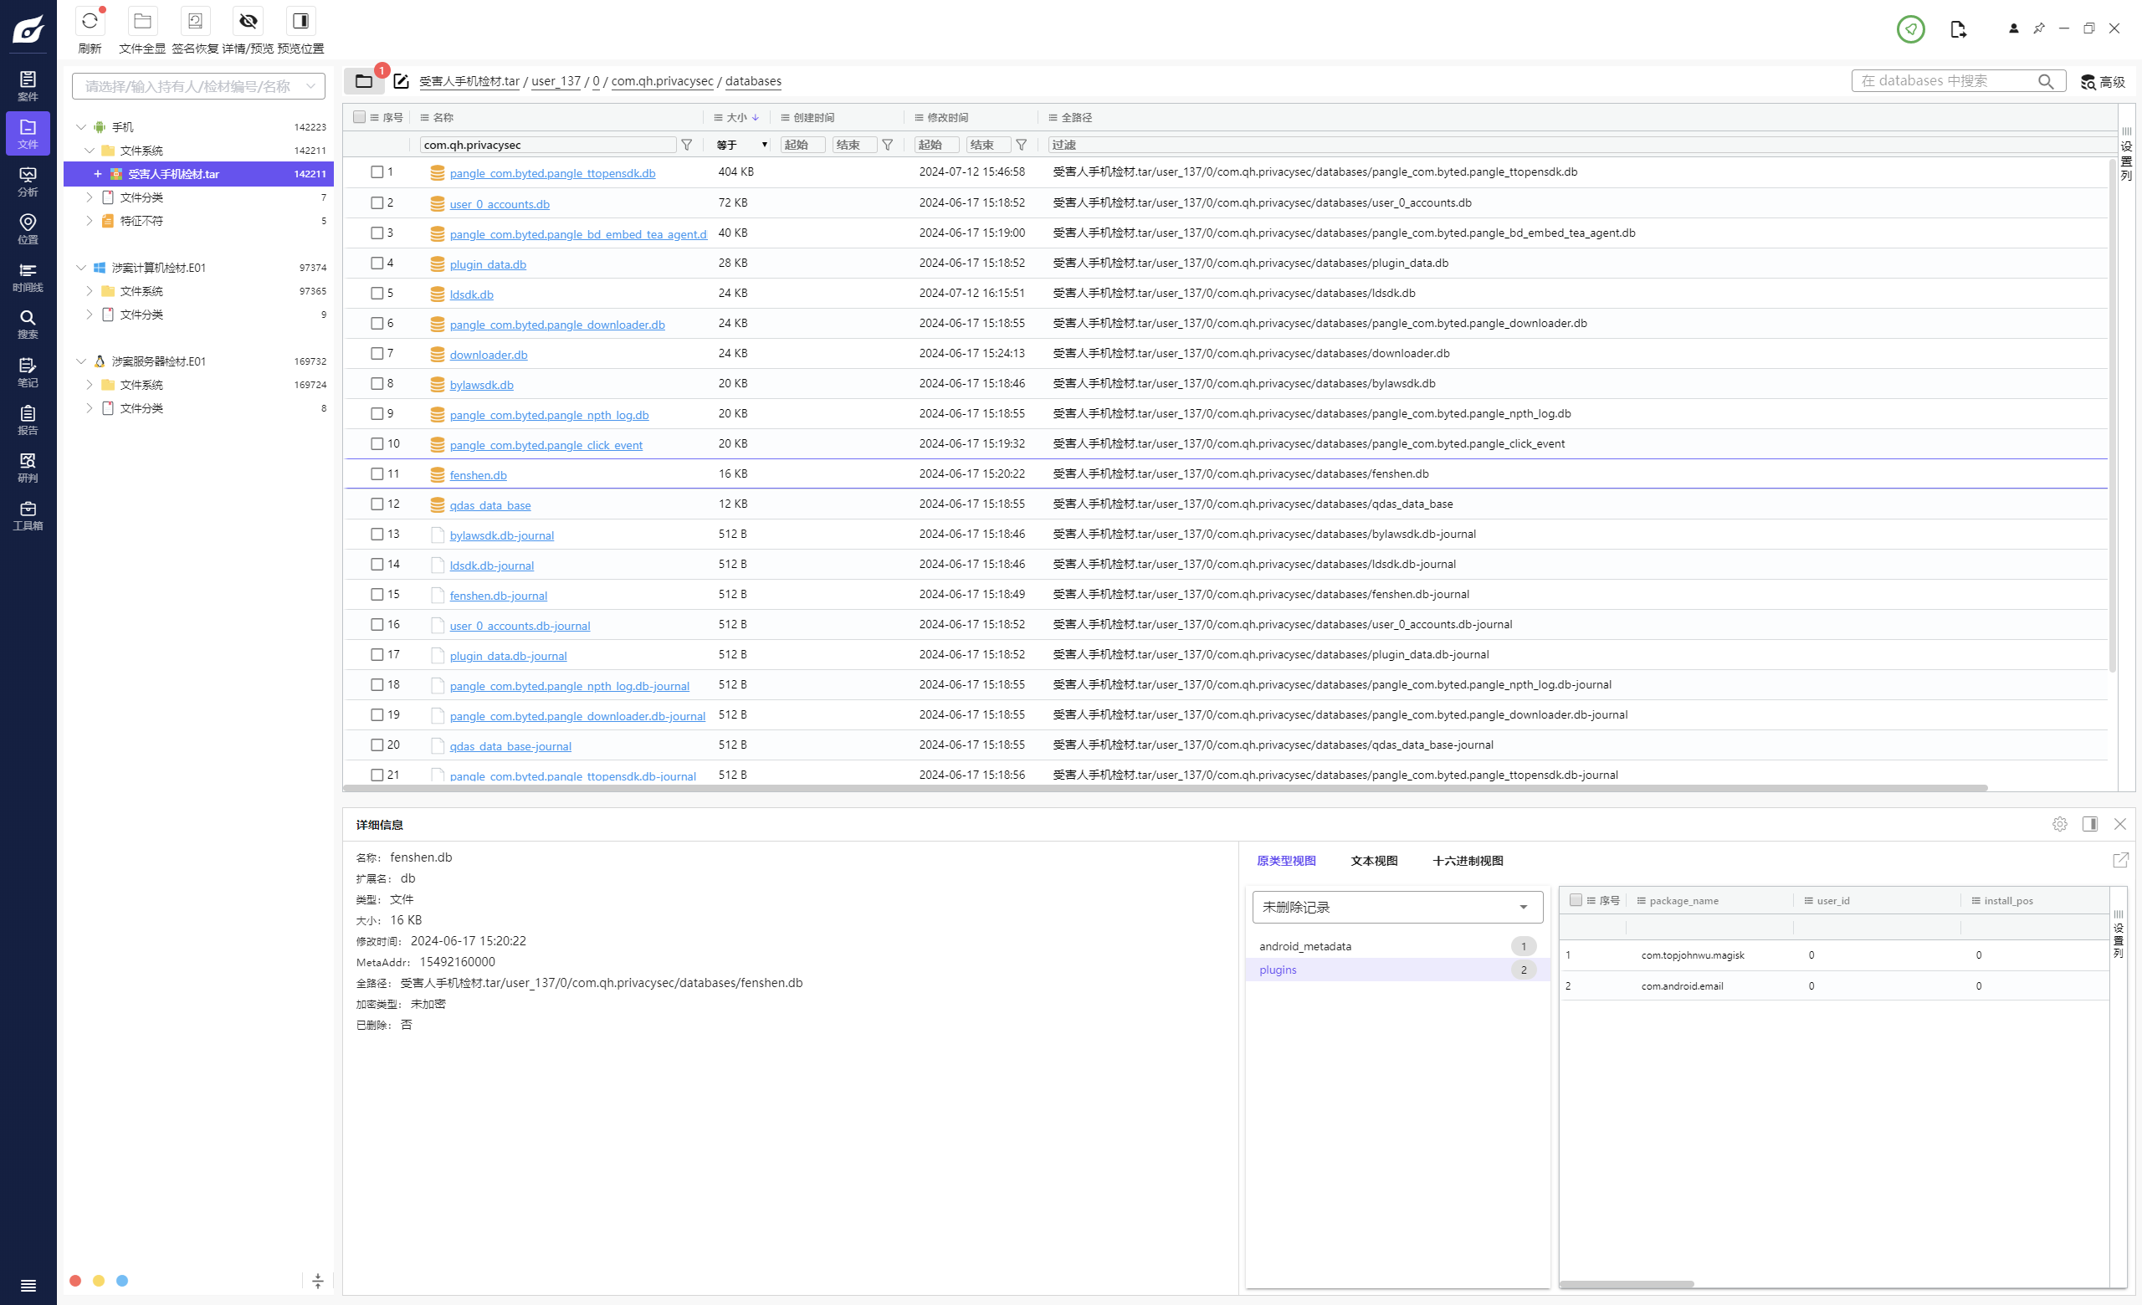Click the name filter funnel icon
Screen dimensions: 2142x1305
[x=687, y=145]
